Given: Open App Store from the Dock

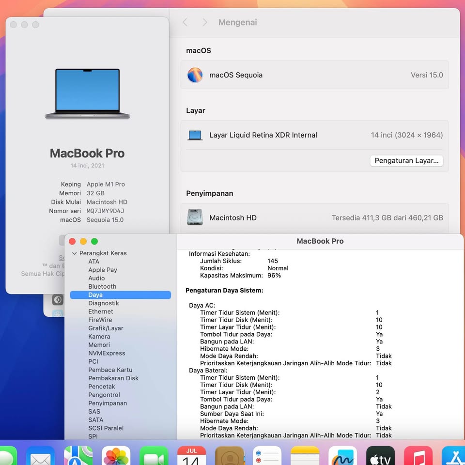Looking at the screenshot, I should tap(454, 456).
